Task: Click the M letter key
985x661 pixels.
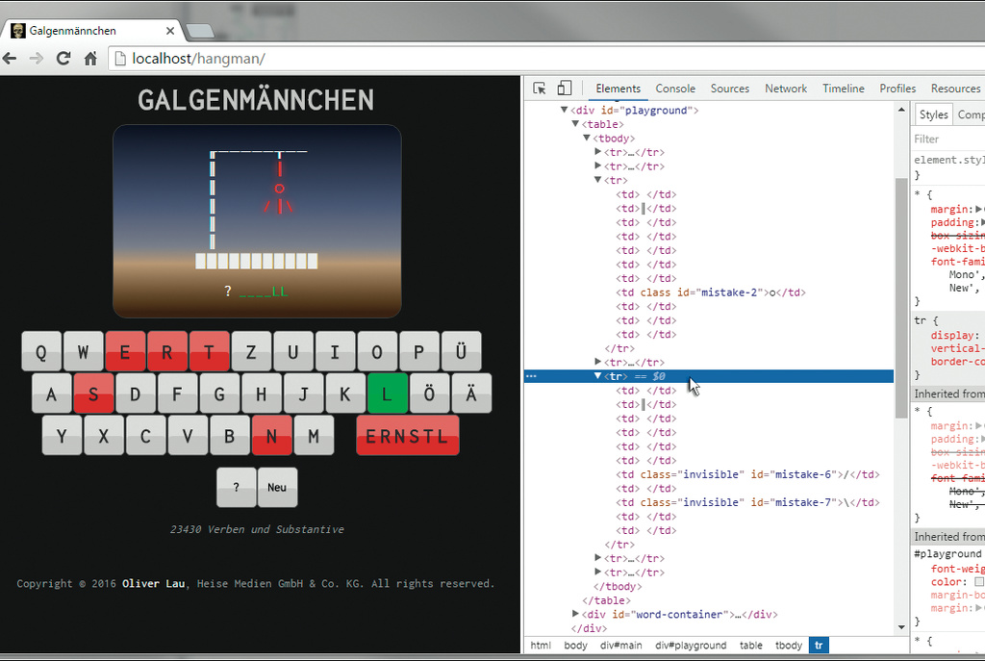Action: [x=314, y=436]
